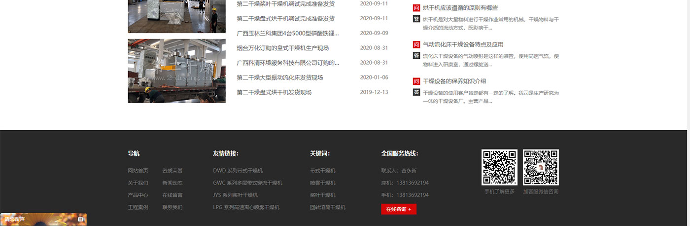This screenshot has width=690, height=226.
Task: Open news 烟台万化订购的盘式干燥机生产现场
Action: [x=282, y=48]
